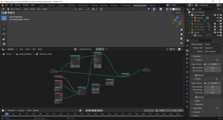The image size is (223, 120).
Task: Open the Object Data properties tab
Action: (x=187, y=97)
